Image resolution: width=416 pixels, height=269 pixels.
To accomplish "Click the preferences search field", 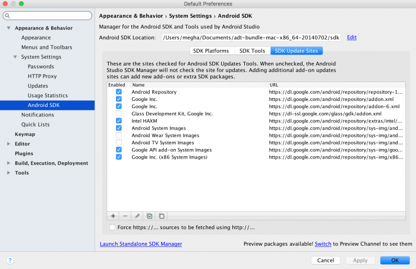I will [48, 15].
